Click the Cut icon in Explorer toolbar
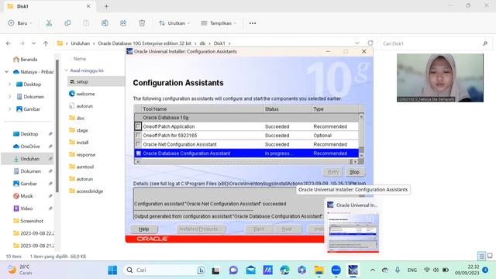 pos(49,23)
